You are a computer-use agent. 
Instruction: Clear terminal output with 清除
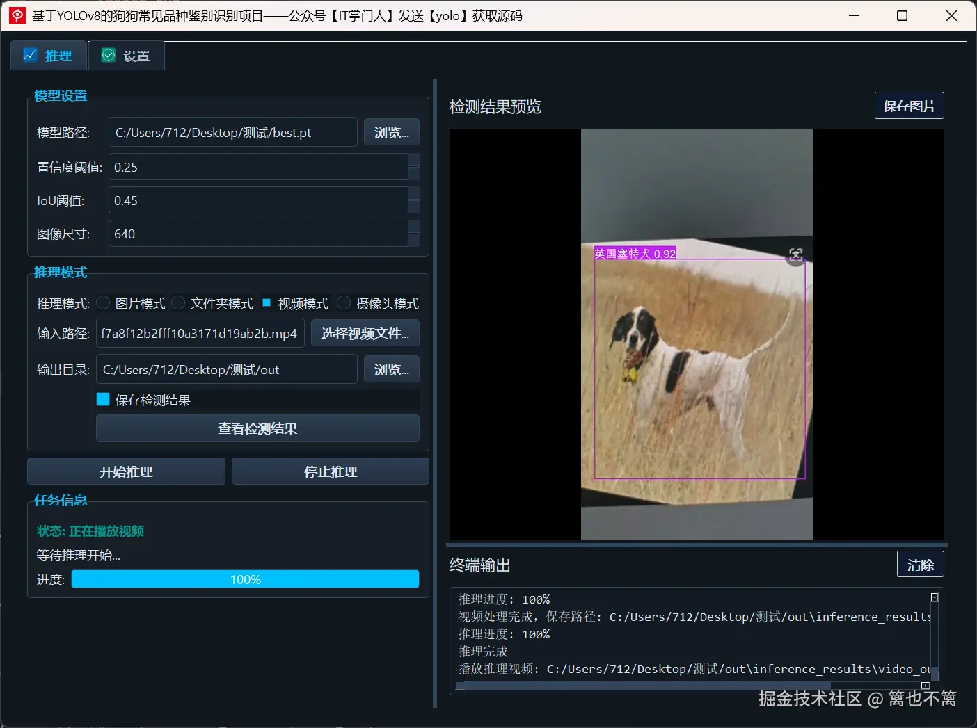coord(921,565)
